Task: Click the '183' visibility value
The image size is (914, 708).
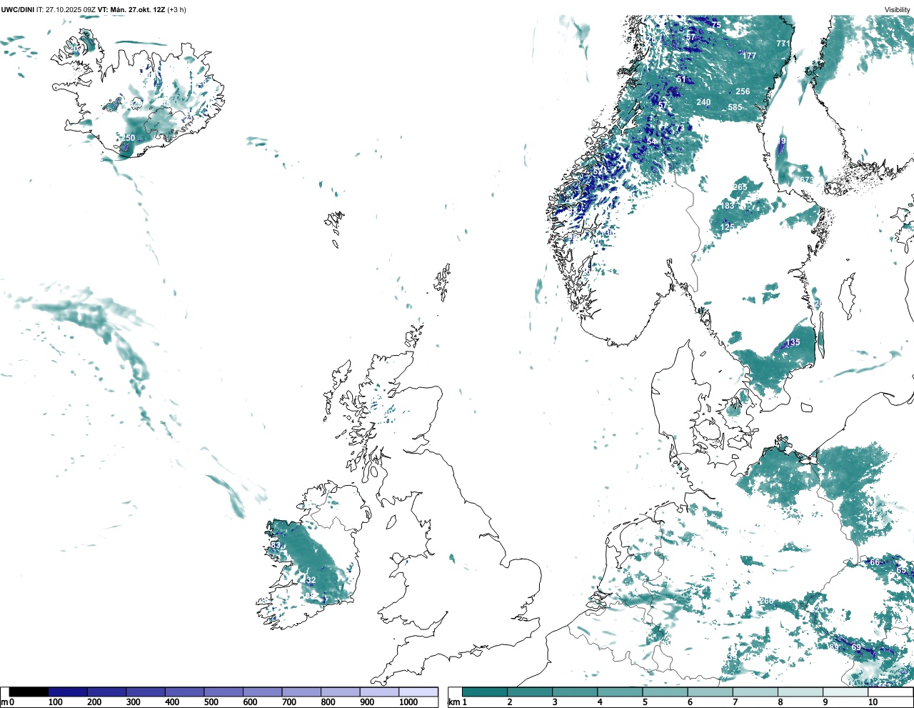Action: tap(727, 206)
